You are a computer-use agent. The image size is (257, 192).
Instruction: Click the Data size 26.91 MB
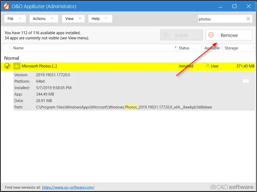(44, 101)
